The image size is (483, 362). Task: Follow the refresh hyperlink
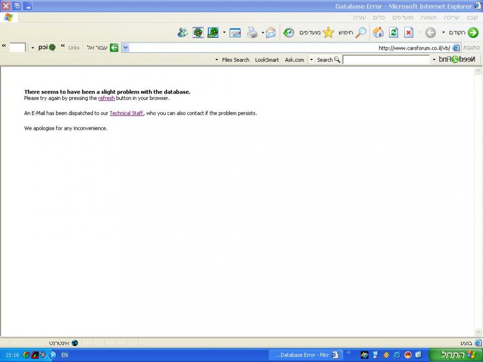pos(106,98)
